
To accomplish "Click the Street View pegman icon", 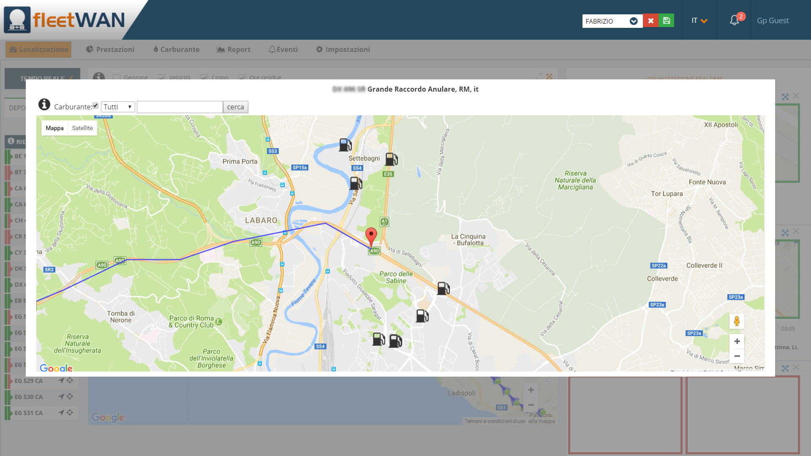I will pyautogui.click(x=737, y=321).
